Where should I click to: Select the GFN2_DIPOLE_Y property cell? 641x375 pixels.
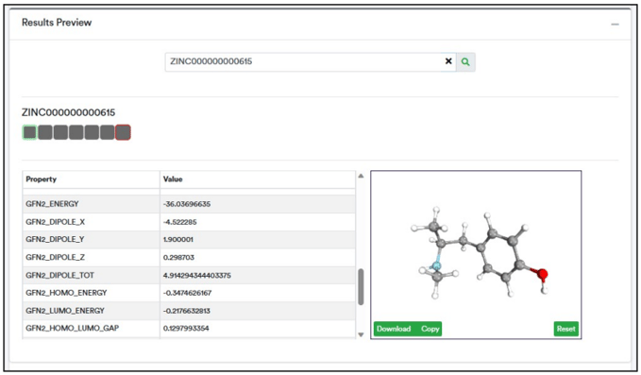pyautogui.click(x=92, y=239)
